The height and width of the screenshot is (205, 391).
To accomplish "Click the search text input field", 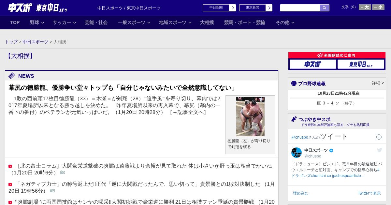I will (x=300, y=8).
